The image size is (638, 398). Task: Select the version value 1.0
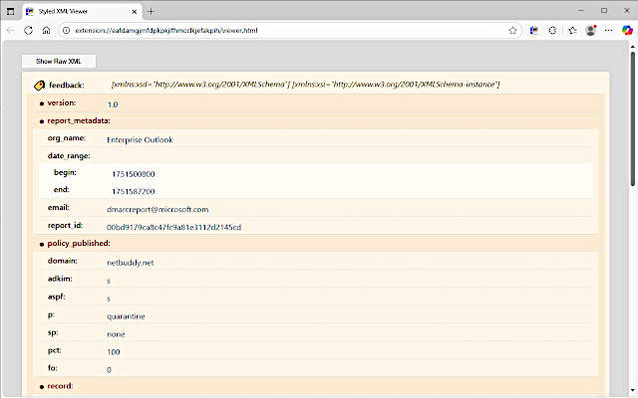coord(113,104)
